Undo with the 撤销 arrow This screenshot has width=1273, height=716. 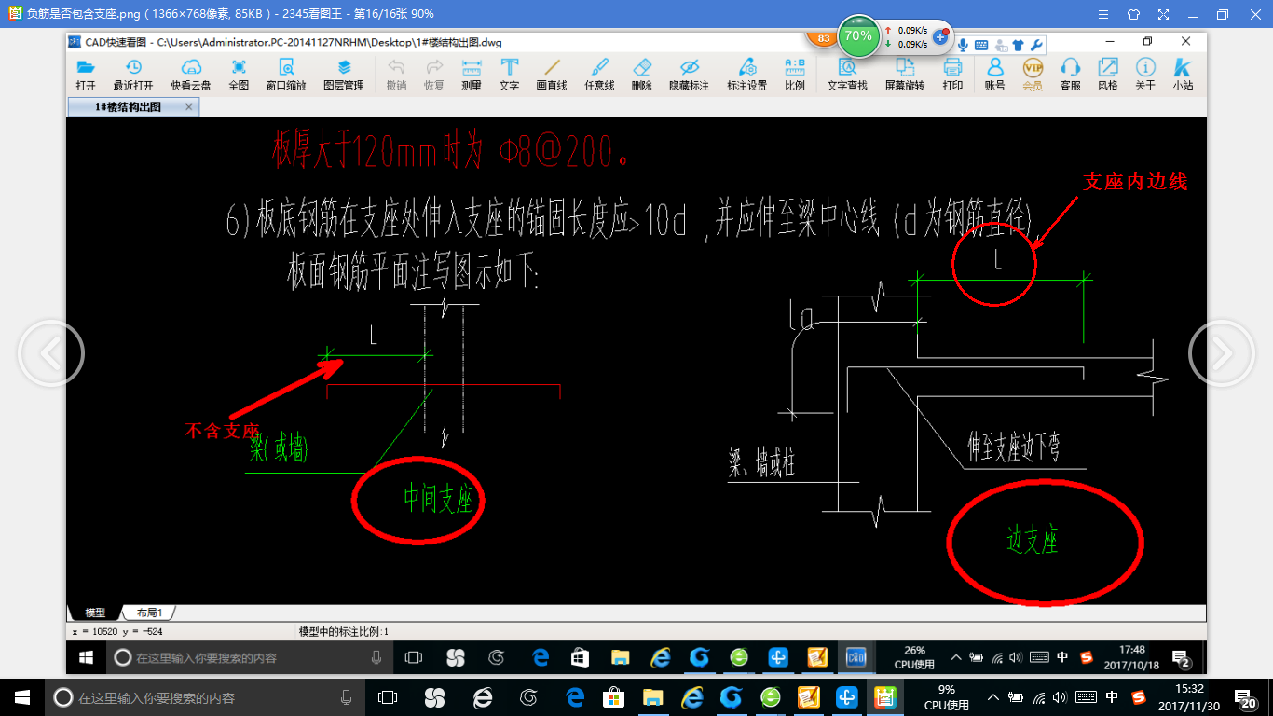[396, 75]
